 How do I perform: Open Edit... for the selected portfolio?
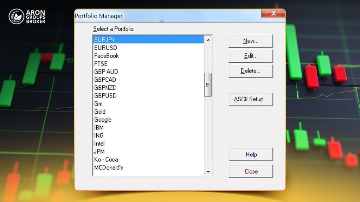click(x=251, y=56)
